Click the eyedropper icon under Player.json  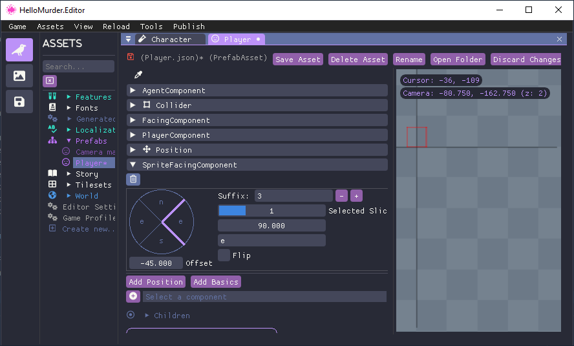click(138, 75)
